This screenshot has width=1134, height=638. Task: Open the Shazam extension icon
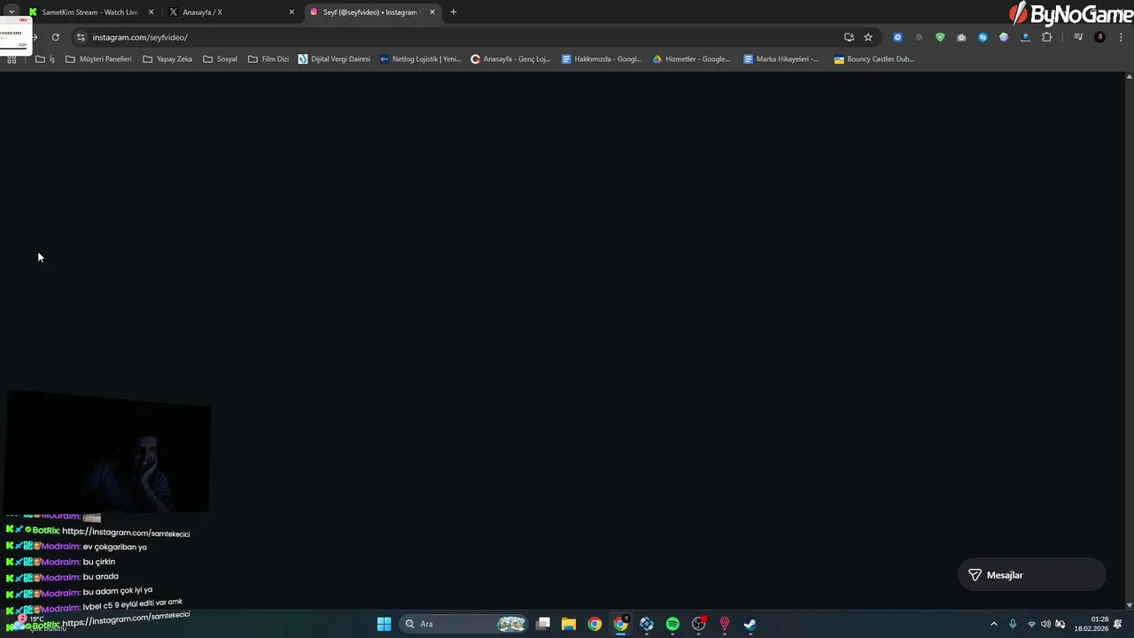[983, 37]
